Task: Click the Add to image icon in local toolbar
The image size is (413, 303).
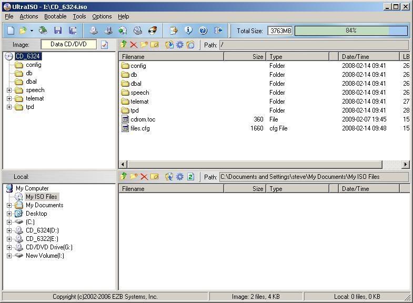Action: (x=169, y=176)
